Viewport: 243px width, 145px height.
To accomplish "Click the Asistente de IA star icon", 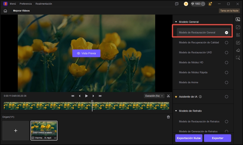I will [x=176, y=97].
